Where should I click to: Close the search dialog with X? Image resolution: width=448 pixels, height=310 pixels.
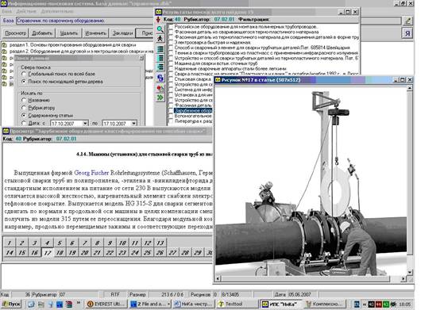[x=141, y=58]
